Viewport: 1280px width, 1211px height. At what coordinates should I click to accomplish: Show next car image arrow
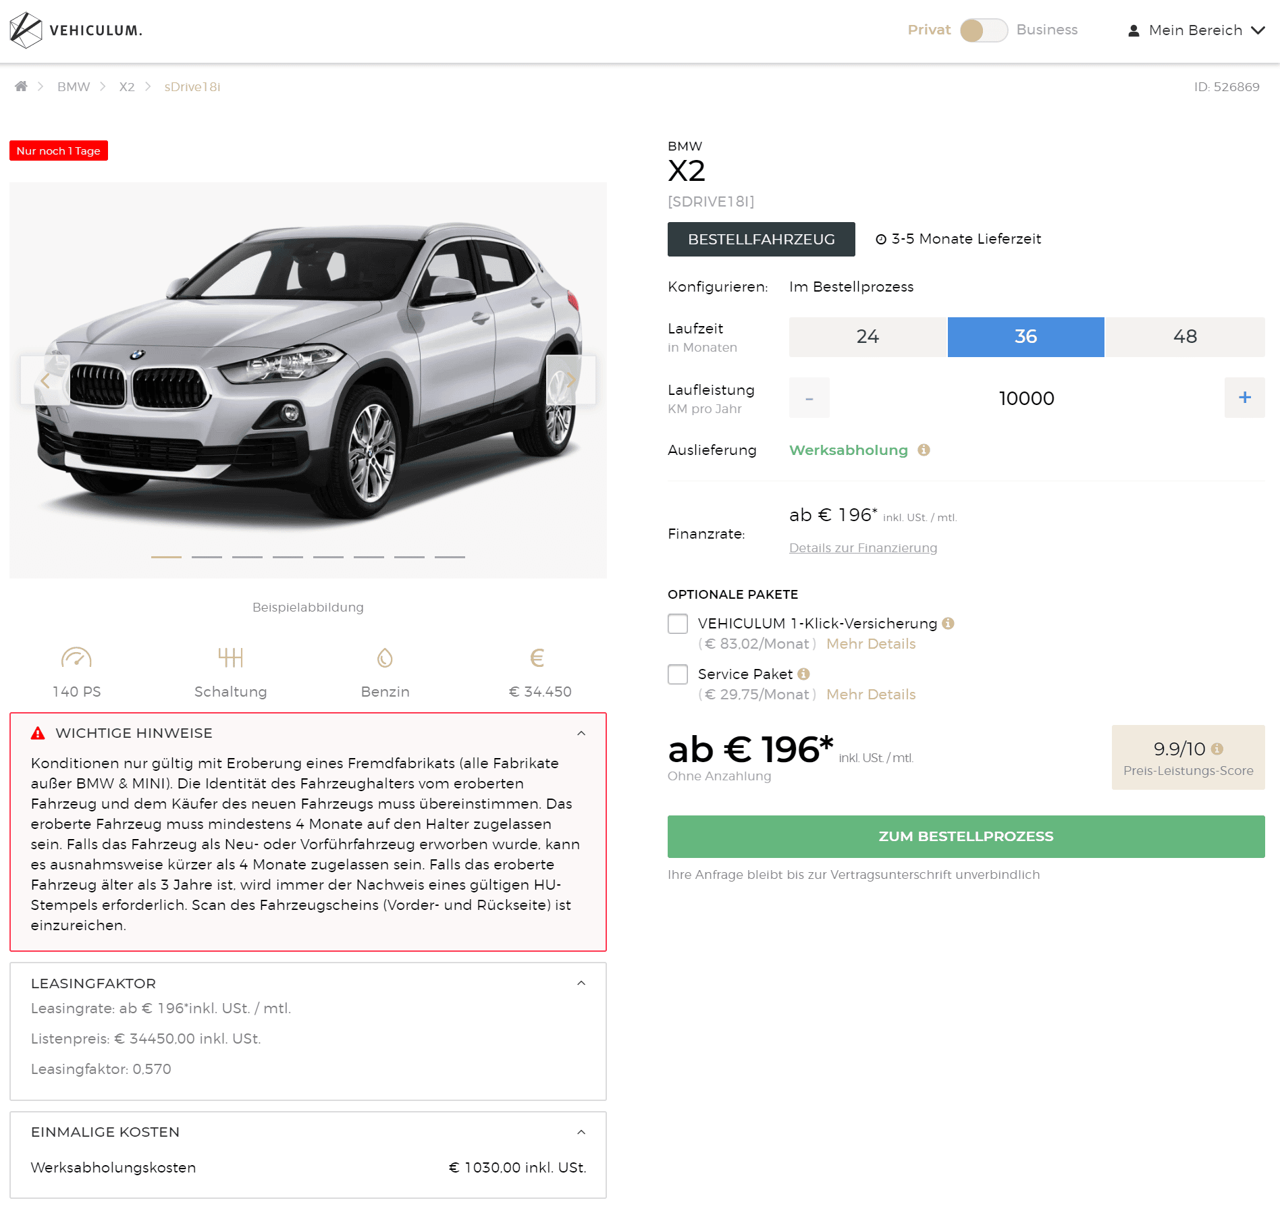pos(570,380)
